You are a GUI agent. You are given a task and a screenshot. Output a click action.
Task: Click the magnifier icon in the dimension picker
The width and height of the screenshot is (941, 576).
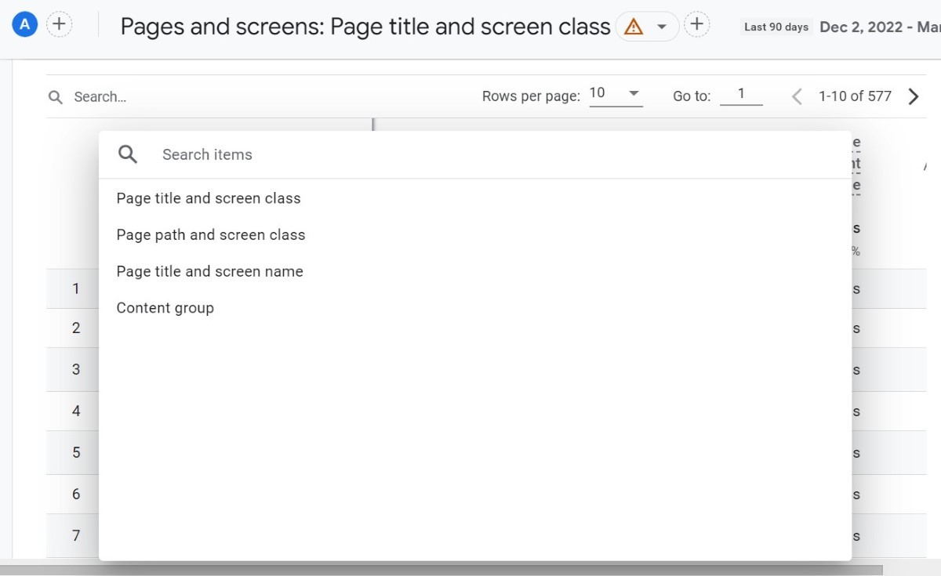128,154
